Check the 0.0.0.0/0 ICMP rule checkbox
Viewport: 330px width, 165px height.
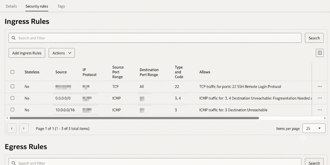(13, 98)
